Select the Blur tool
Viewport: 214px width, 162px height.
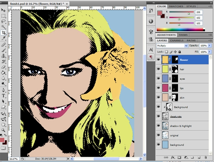pyautogui.click(x=3, y=78)
